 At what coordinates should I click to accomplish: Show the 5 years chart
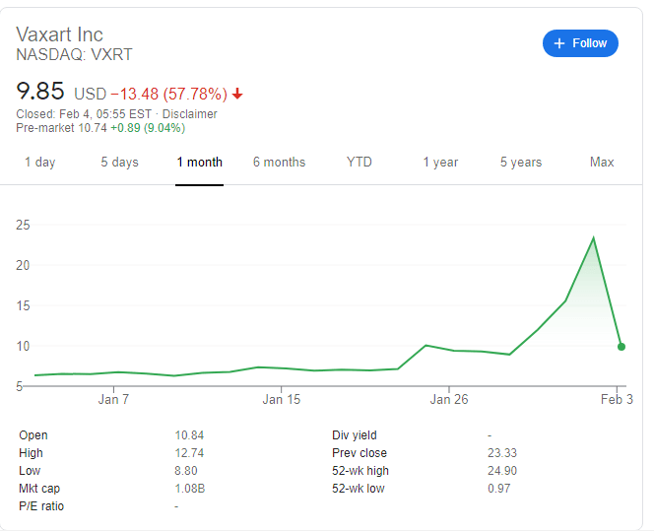[520, 163]
